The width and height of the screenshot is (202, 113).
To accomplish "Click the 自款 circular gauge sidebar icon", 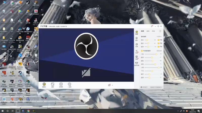I will [x=137, y=45].
